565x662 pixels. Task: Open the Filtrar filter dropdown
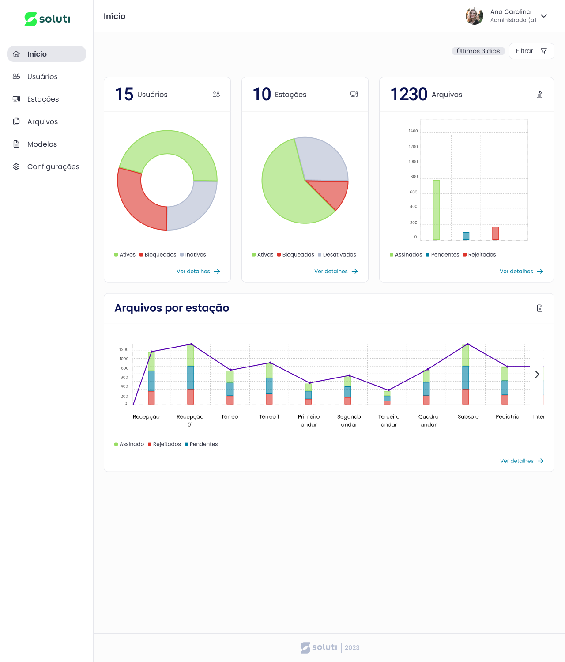[x=531, y=51]
